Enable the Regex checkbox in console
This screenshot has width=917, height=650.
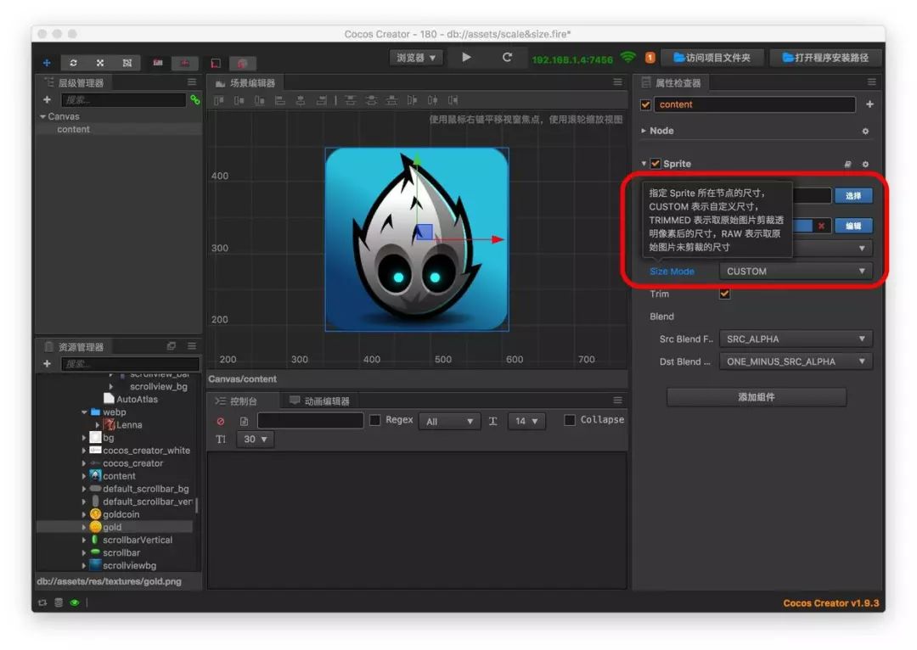(375, 420)
